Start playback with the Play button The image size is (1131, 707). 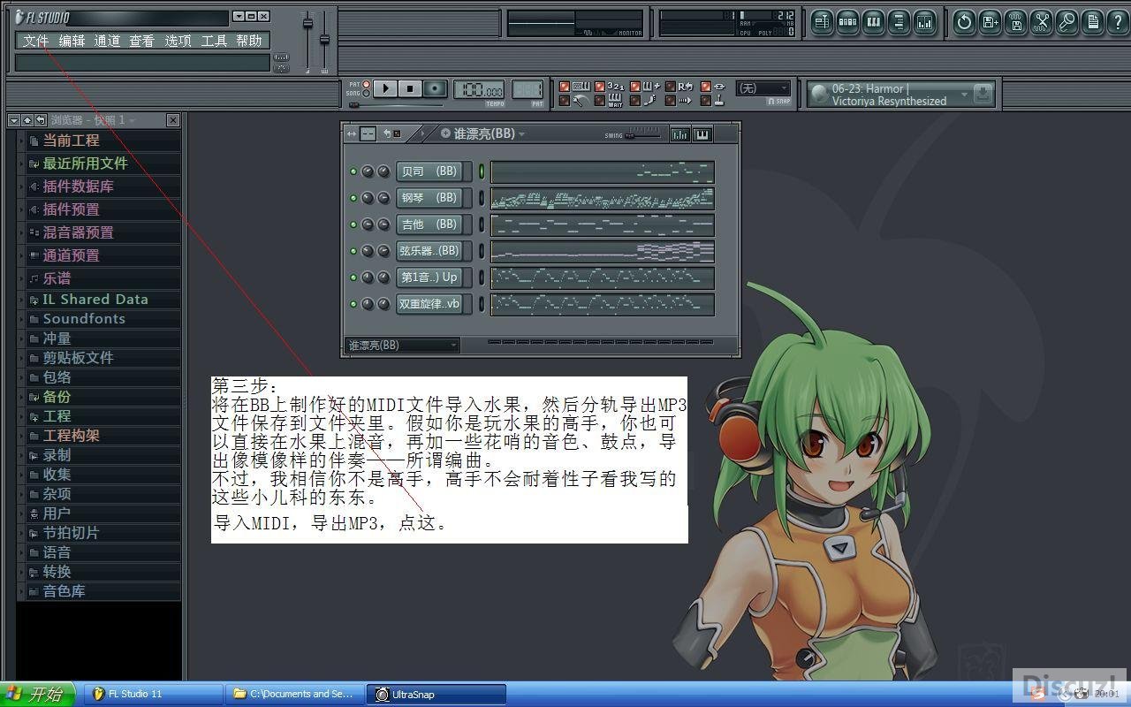[385, 88]
